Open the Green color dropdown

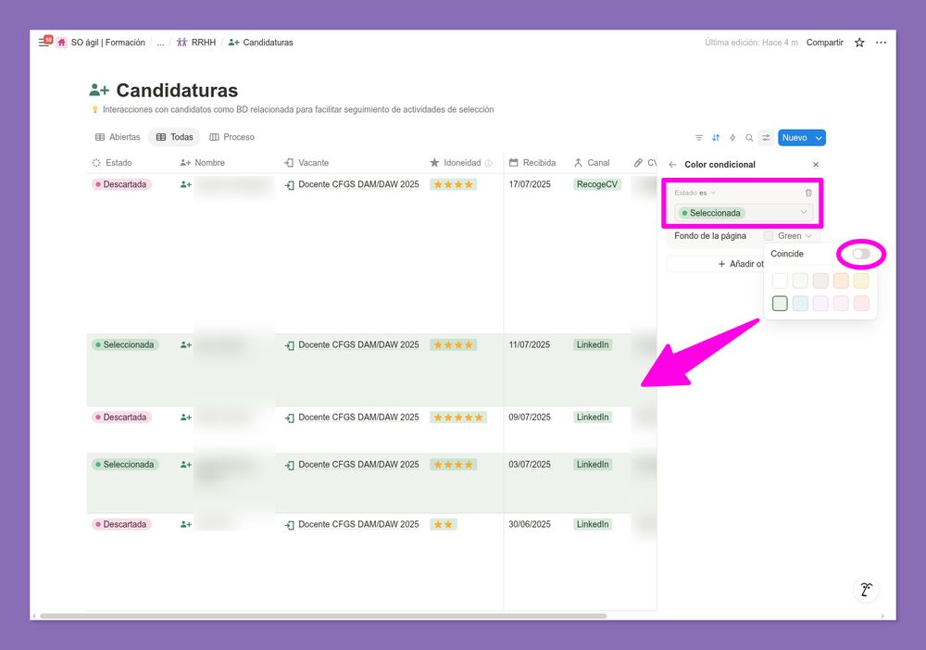pyautogui.click(x=788, y=235)
